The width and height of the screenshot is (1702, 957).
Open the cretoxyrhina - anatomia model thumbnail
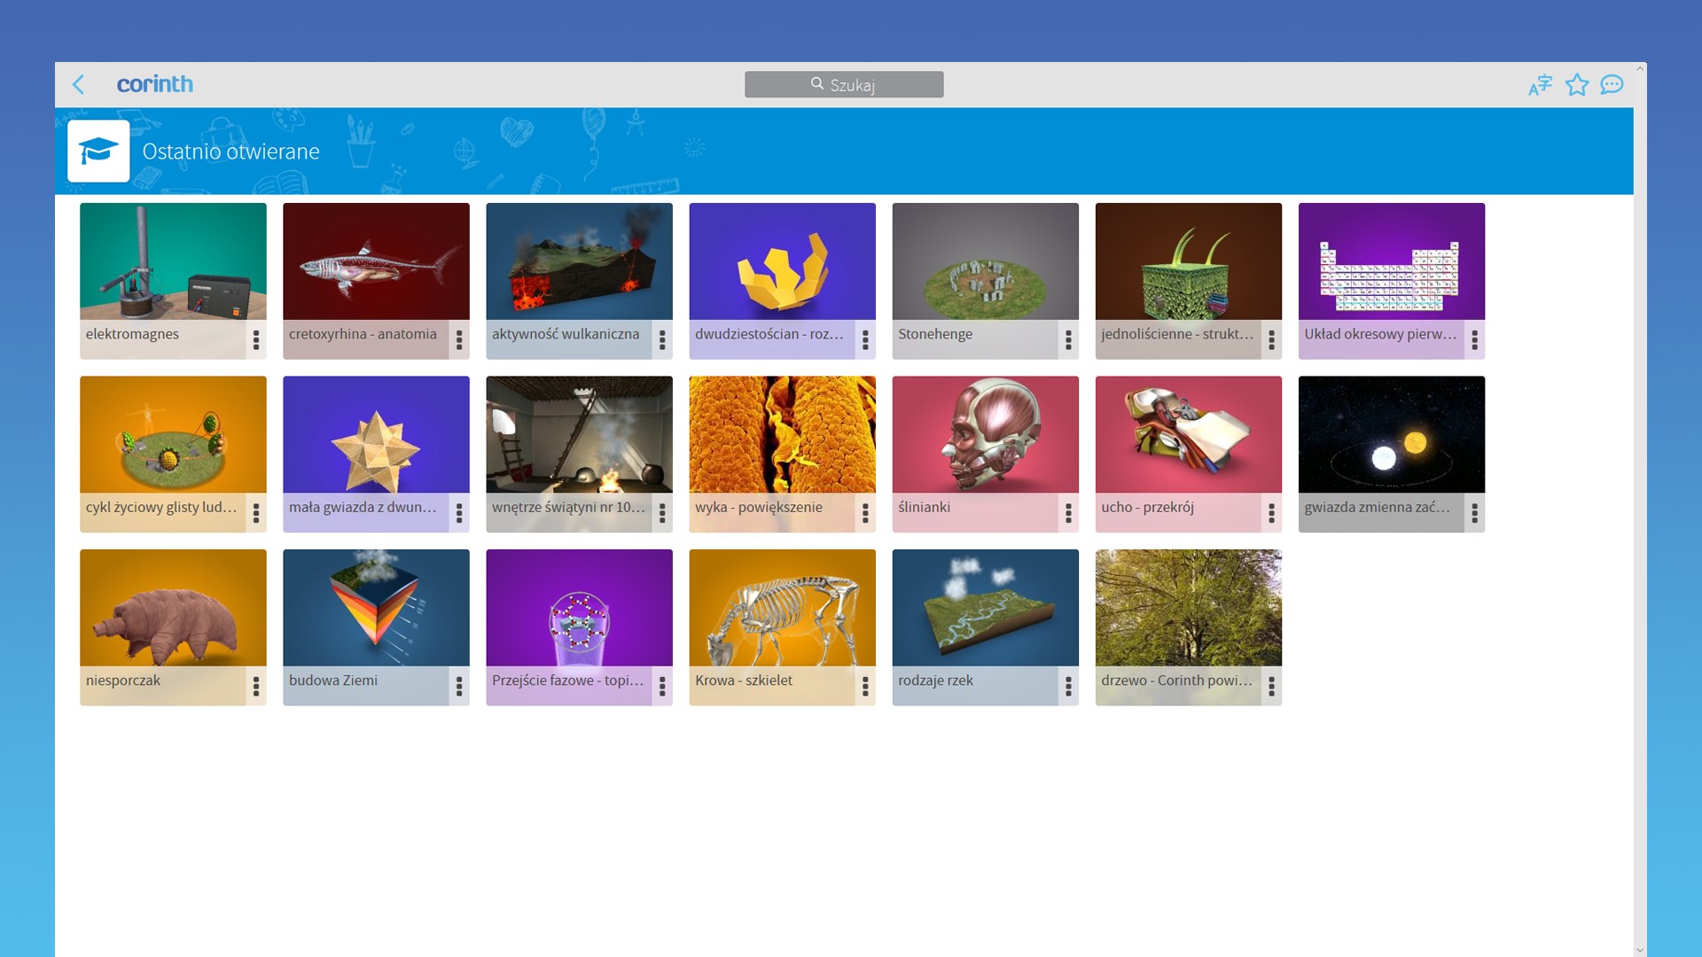[376, 261]
